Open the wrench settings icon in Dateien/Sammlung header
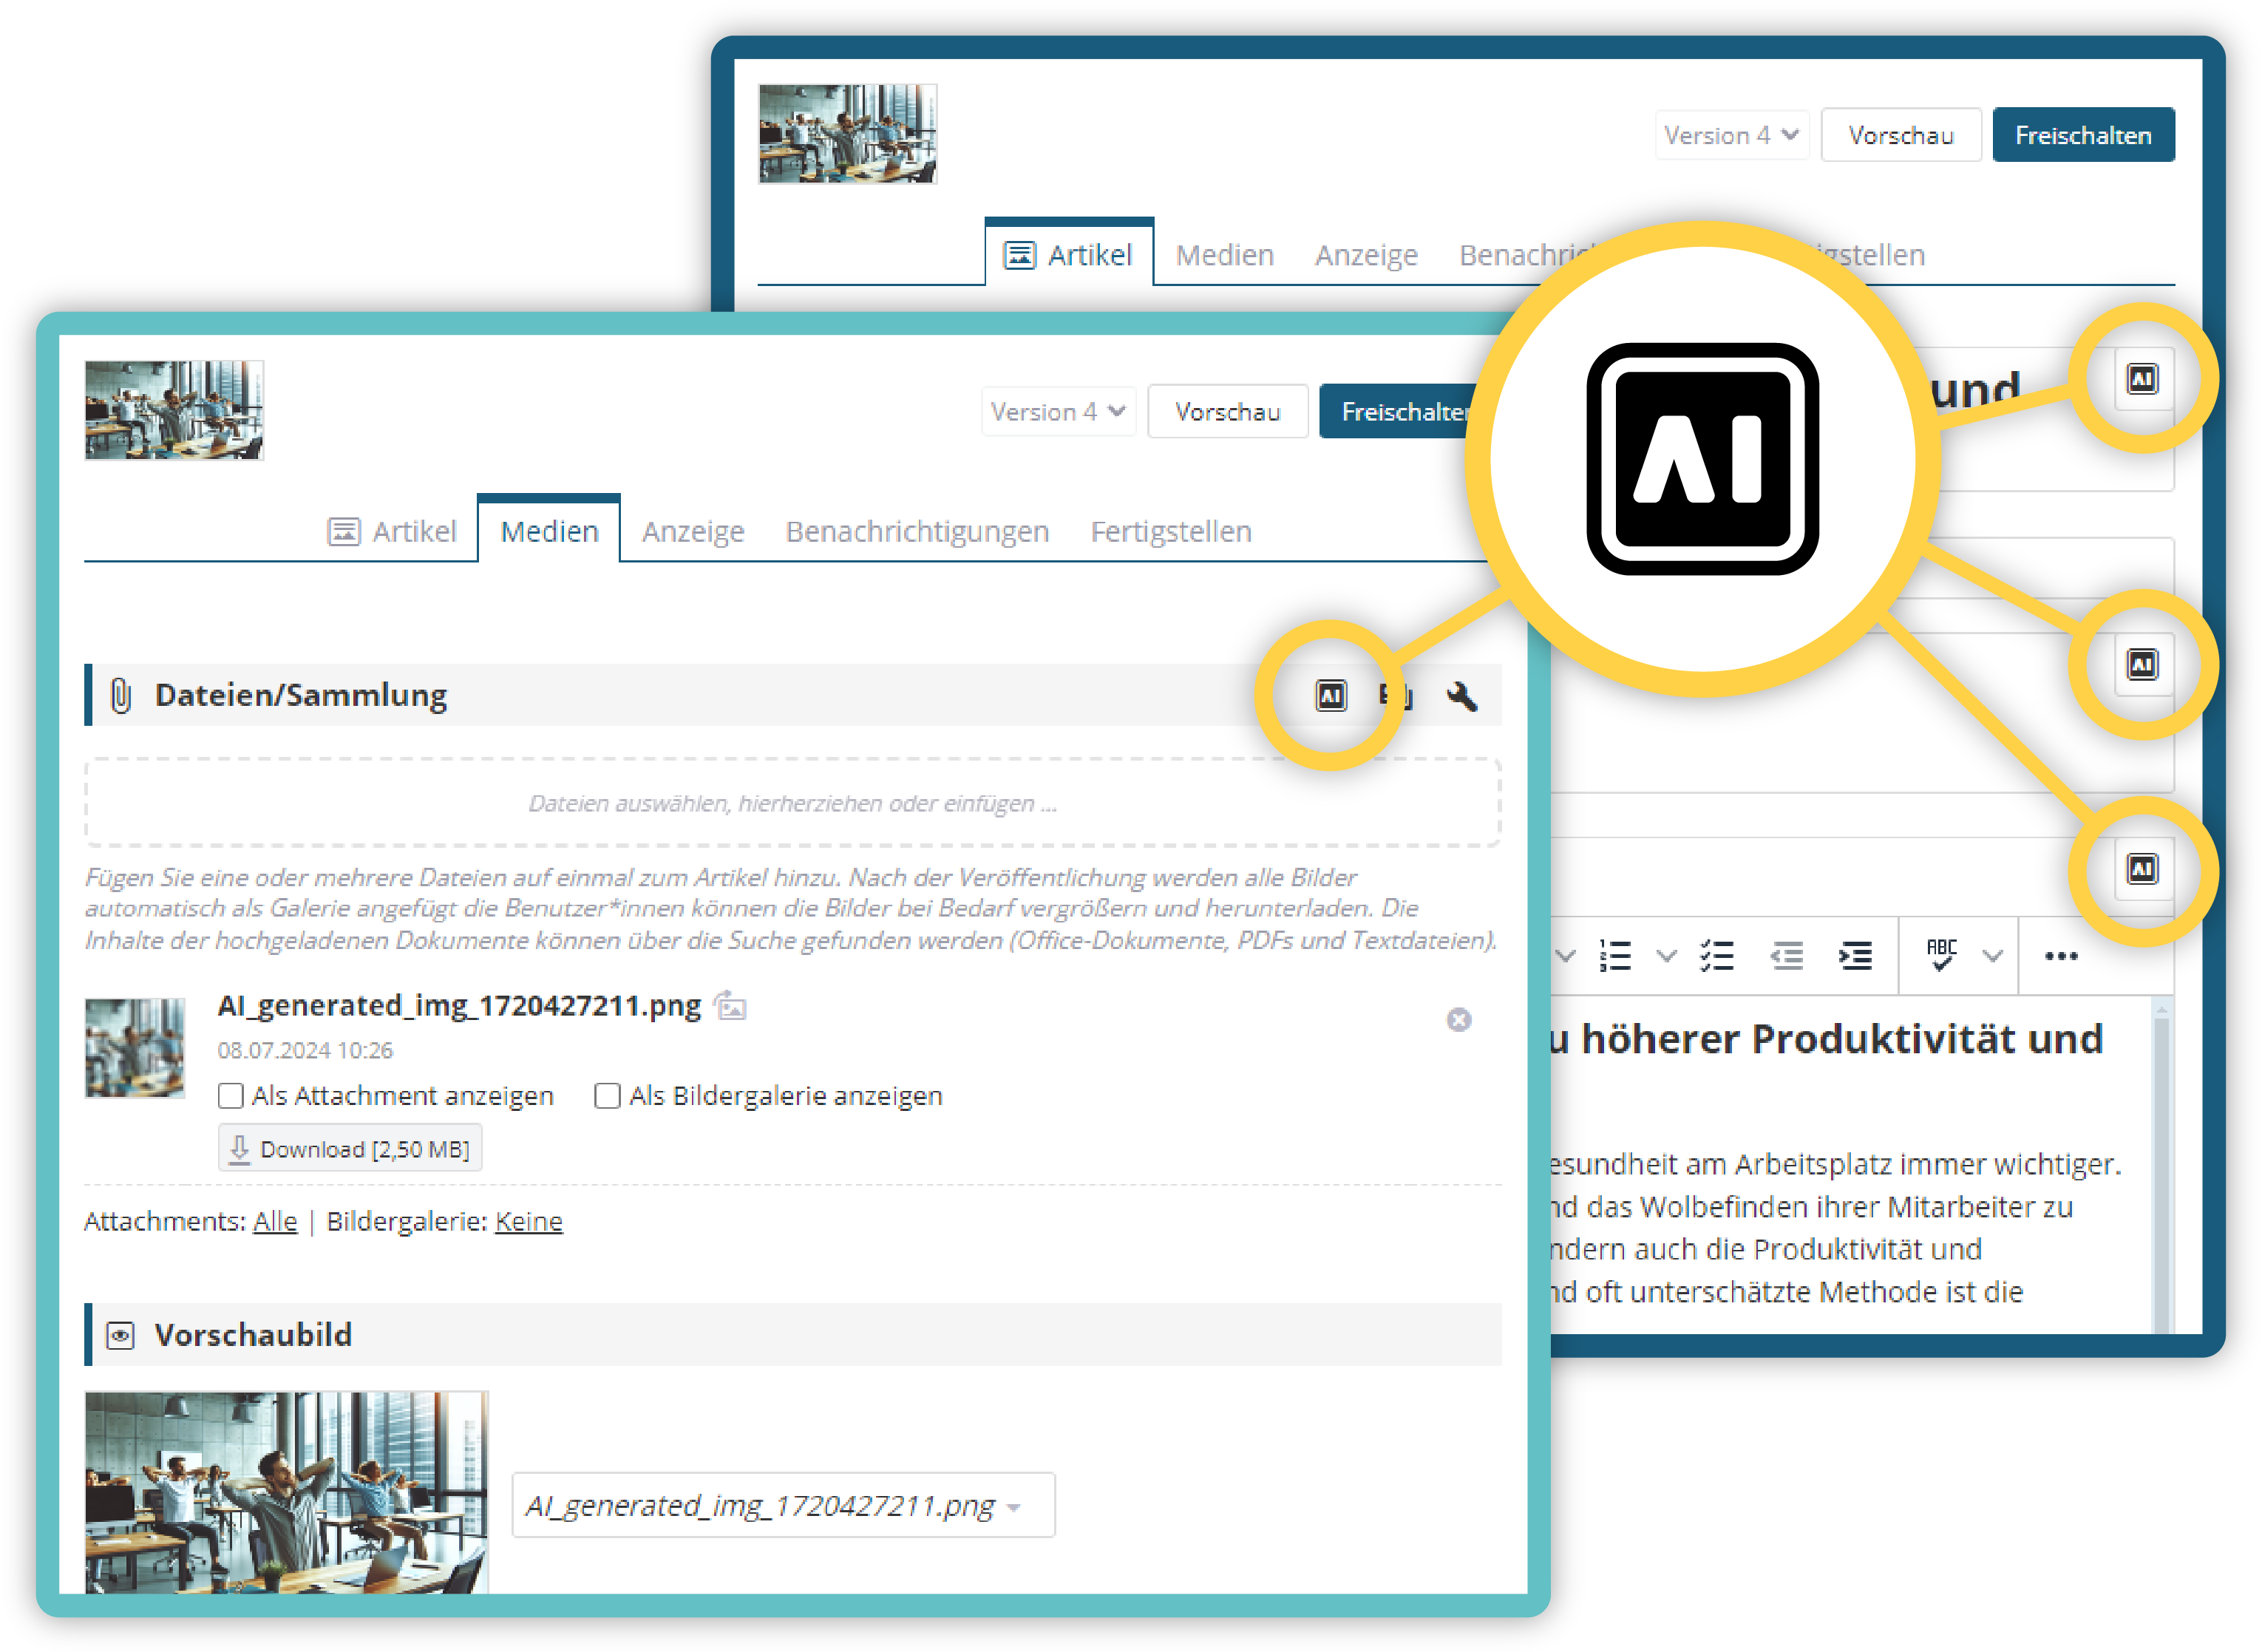This screenshot has width=2262, height=1652. 1461,696
